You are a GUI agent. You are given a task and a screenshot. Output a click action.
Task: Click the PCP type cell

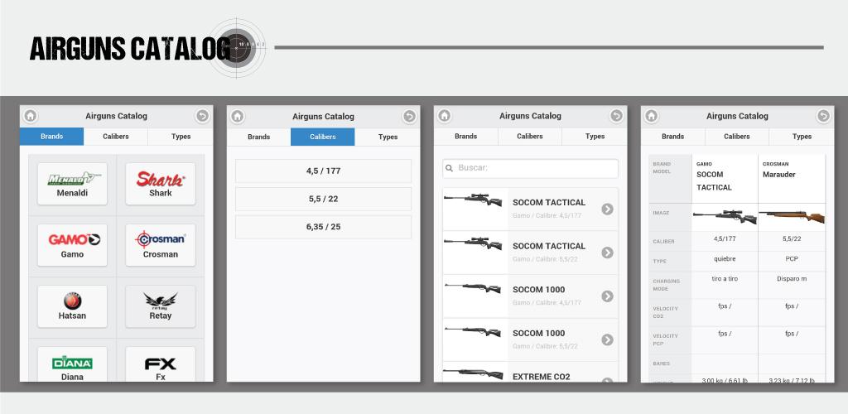pyautogui.click(x=792, y=259)
